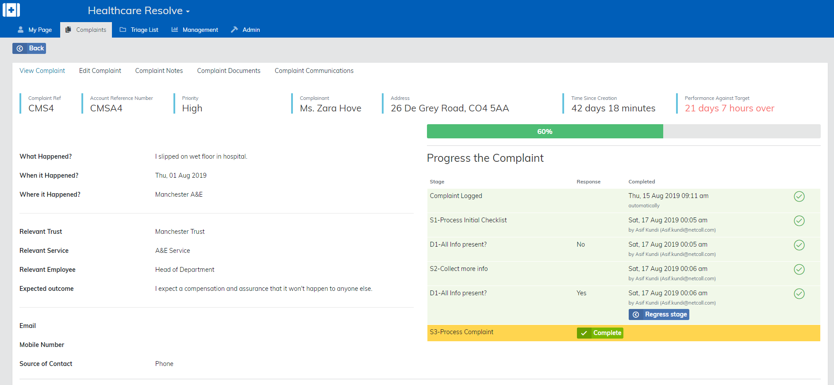Open the Healthcare Resolve dropdown menu
Viewport: 834px width, 385px height.
coord(138,11)
